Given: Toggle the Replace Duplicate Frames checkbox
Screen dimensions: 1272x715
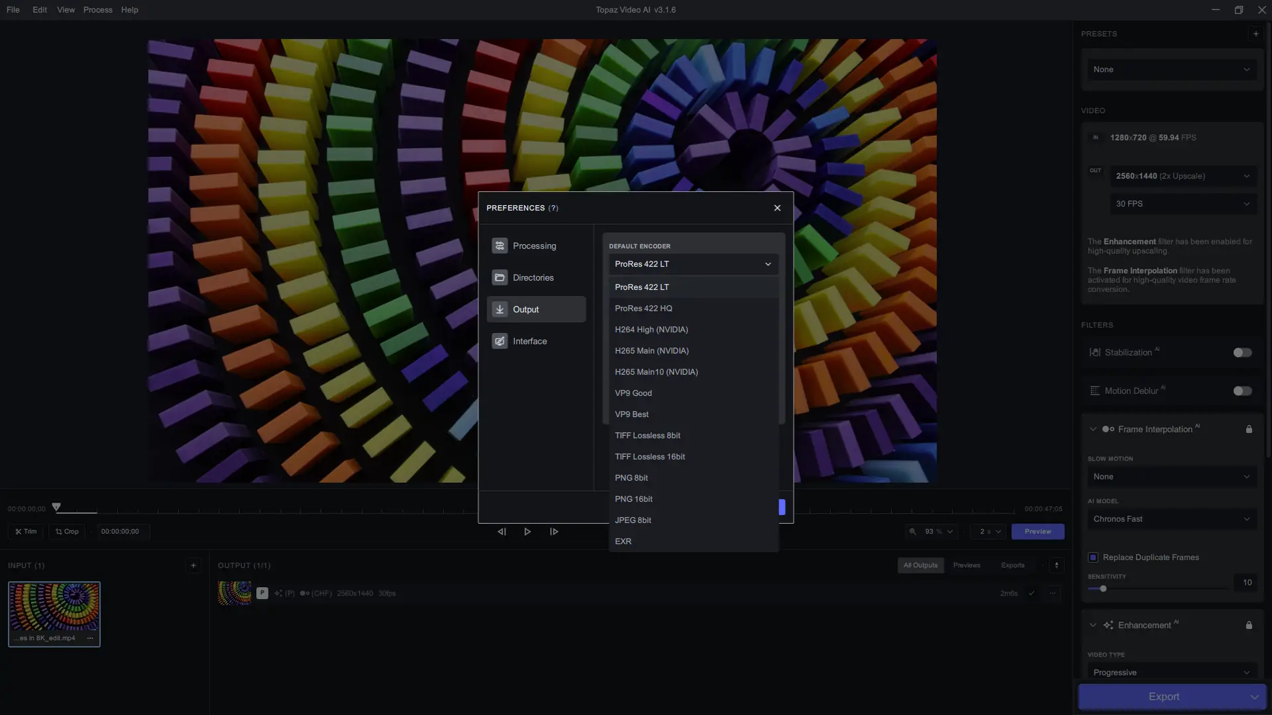Looking at the screenshot, I should click(1093, 557).
